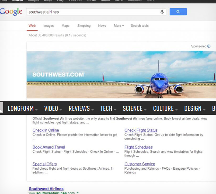
Task: Expand the REVIEWS navigation menu
Action: tap(81, 108)
